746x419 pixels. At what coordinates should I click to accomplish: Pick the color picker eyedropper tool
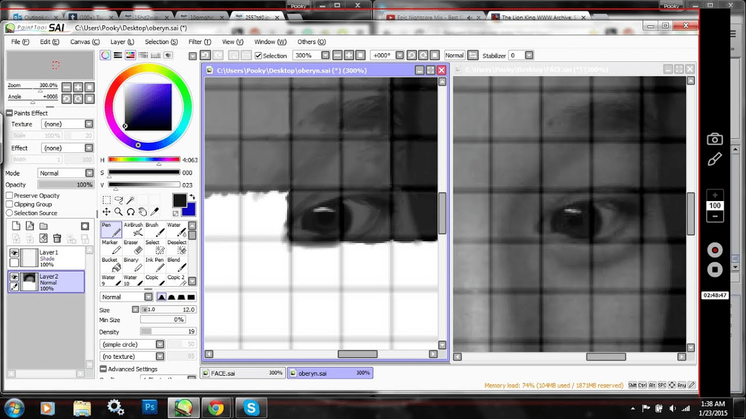point(154,212)
